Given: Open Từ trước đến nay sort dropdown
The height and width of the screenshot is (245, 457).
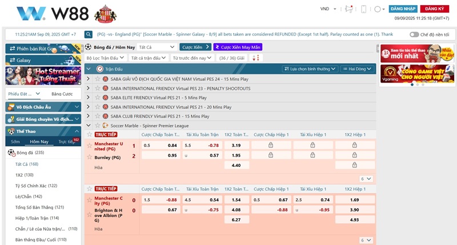Looking at the screenshot, I should click(x=192, y=58).
